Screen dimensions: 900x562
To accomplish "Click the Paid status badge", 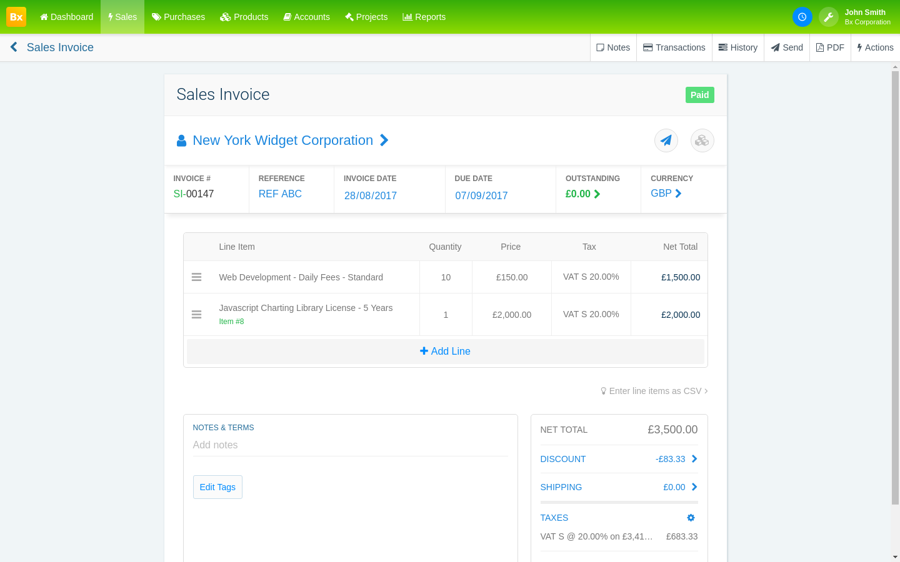I will pos(700,95).
